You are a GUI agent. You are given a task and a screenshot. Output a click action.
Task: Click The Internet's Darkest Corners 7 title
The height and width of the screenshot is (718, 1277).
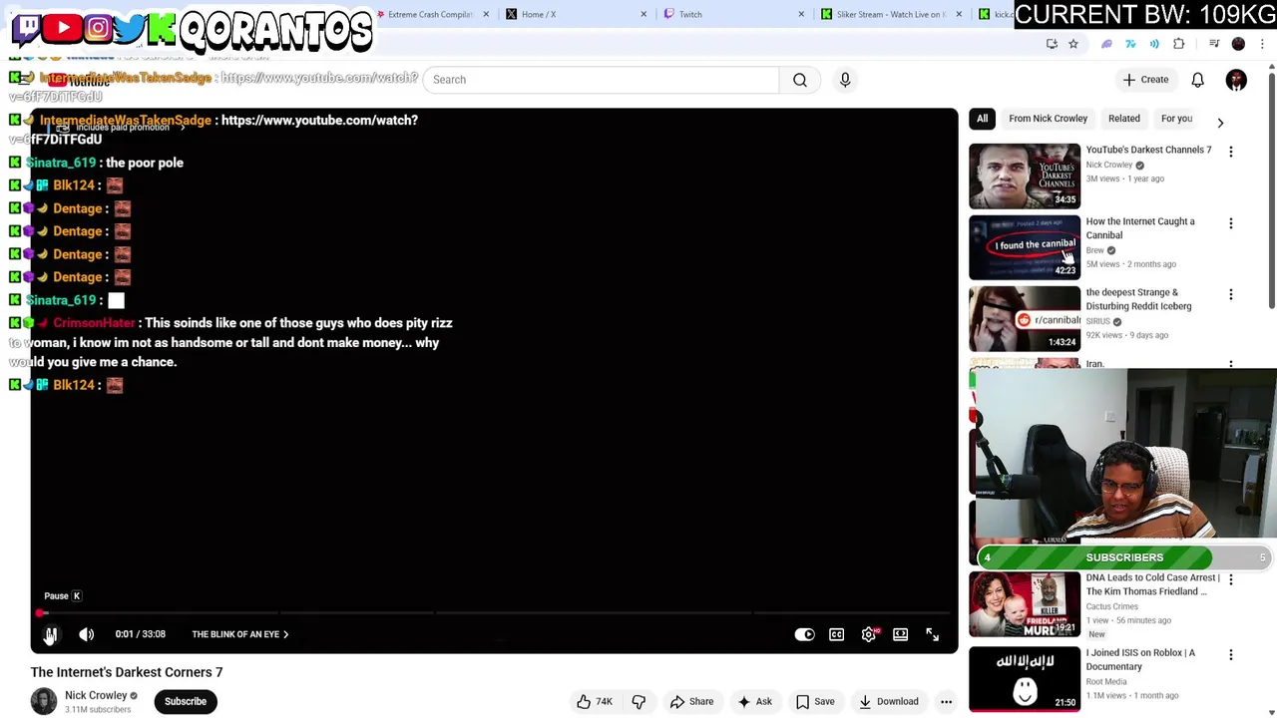(127, 672)
